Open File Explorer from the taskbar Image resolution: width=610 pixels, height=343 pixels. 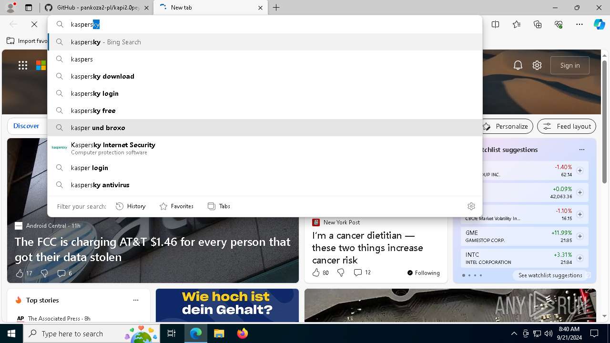tap(219, 333)
